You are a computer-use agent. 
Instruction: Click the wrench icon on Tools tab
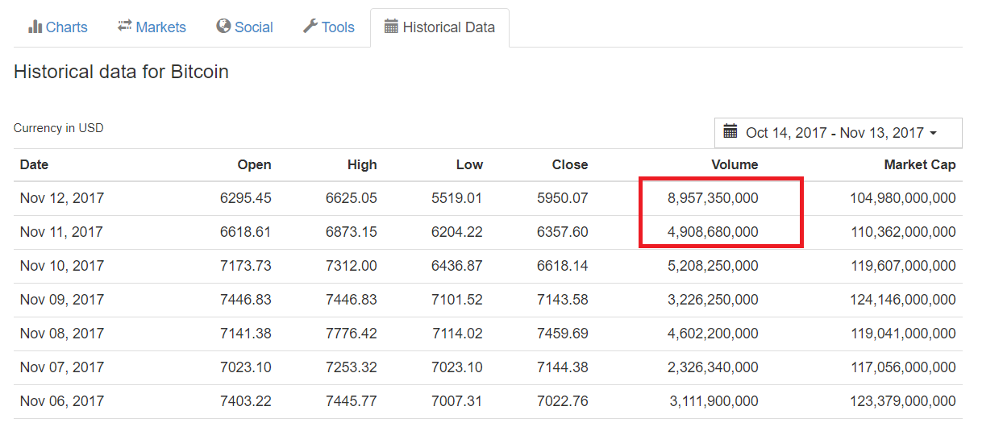310,27
